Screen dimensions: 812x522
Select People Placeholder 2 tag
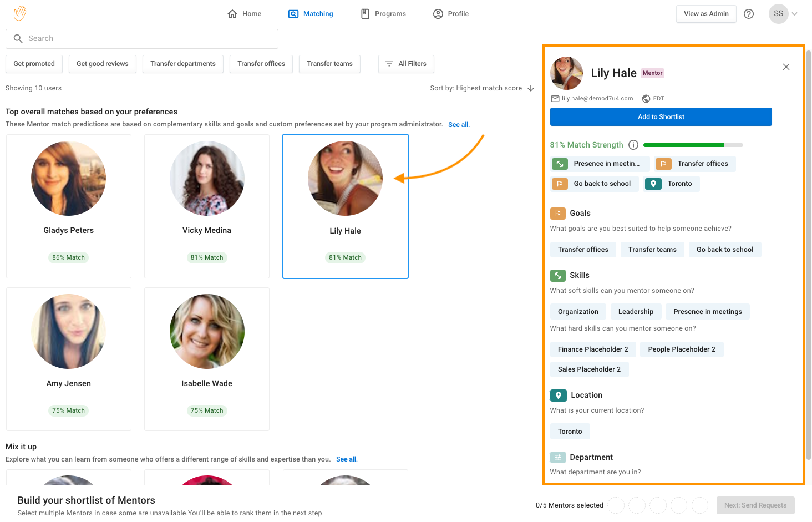tap(682, 349)
